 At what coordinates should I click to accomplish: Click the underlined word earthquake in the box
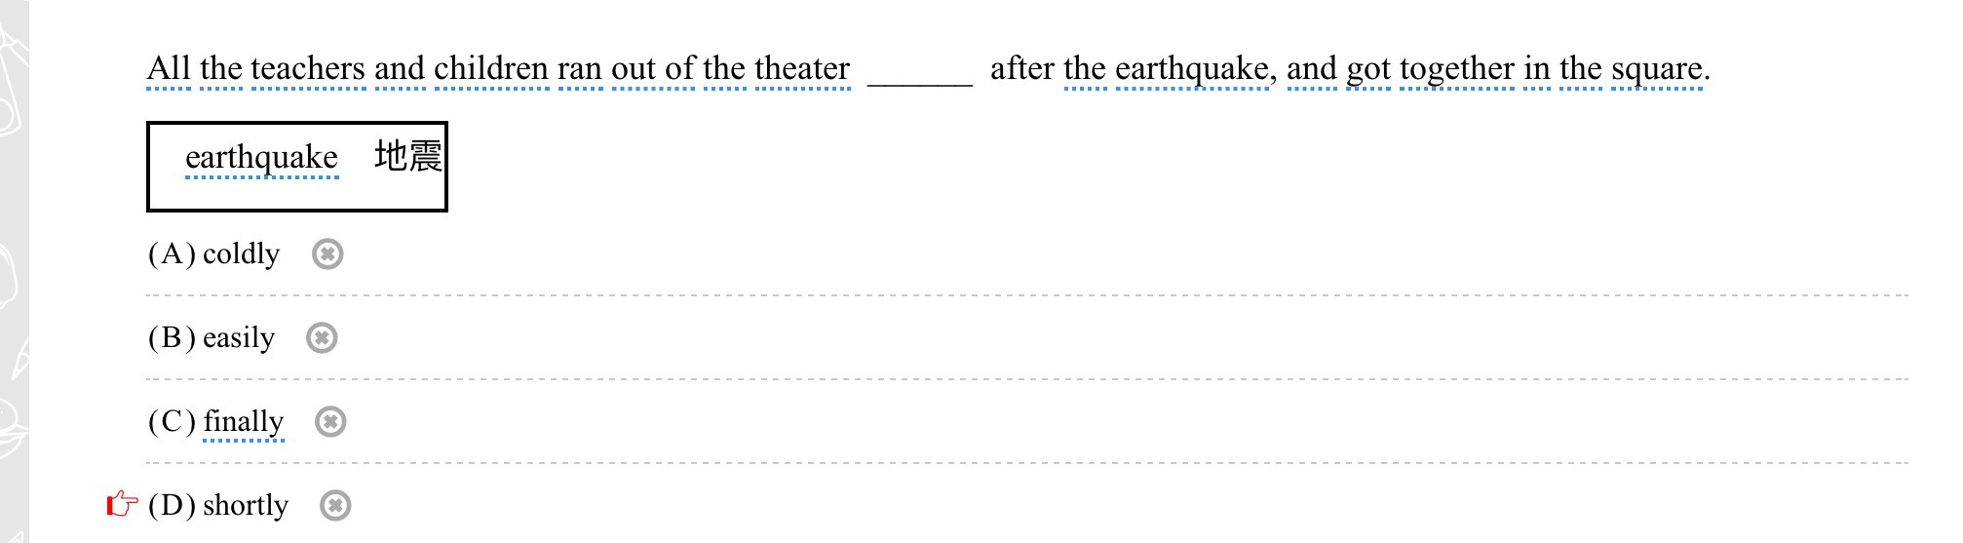tap(261, 157)
